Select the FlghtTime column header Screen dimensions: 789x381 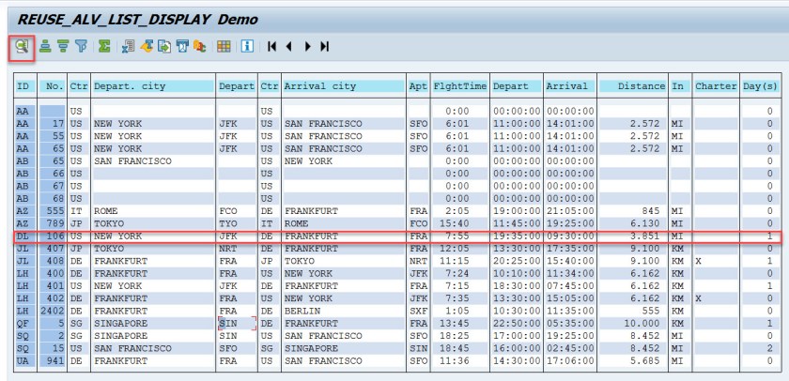point(460,86)
